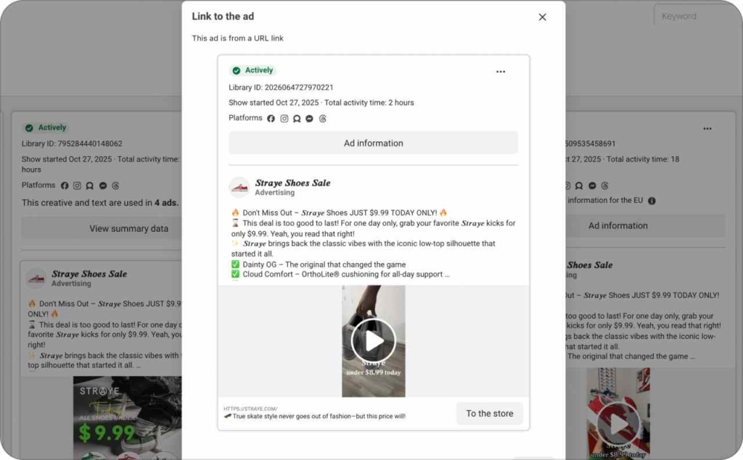Click the Instagram platform icon in the modal
The width and height of the screenshot is (743, 460).
(284, 118)
